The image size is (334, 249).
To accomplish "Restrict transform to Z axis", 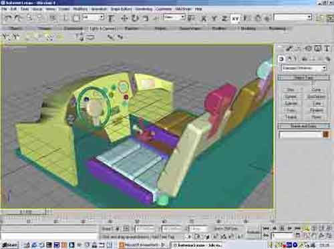I will coord(224,19).
